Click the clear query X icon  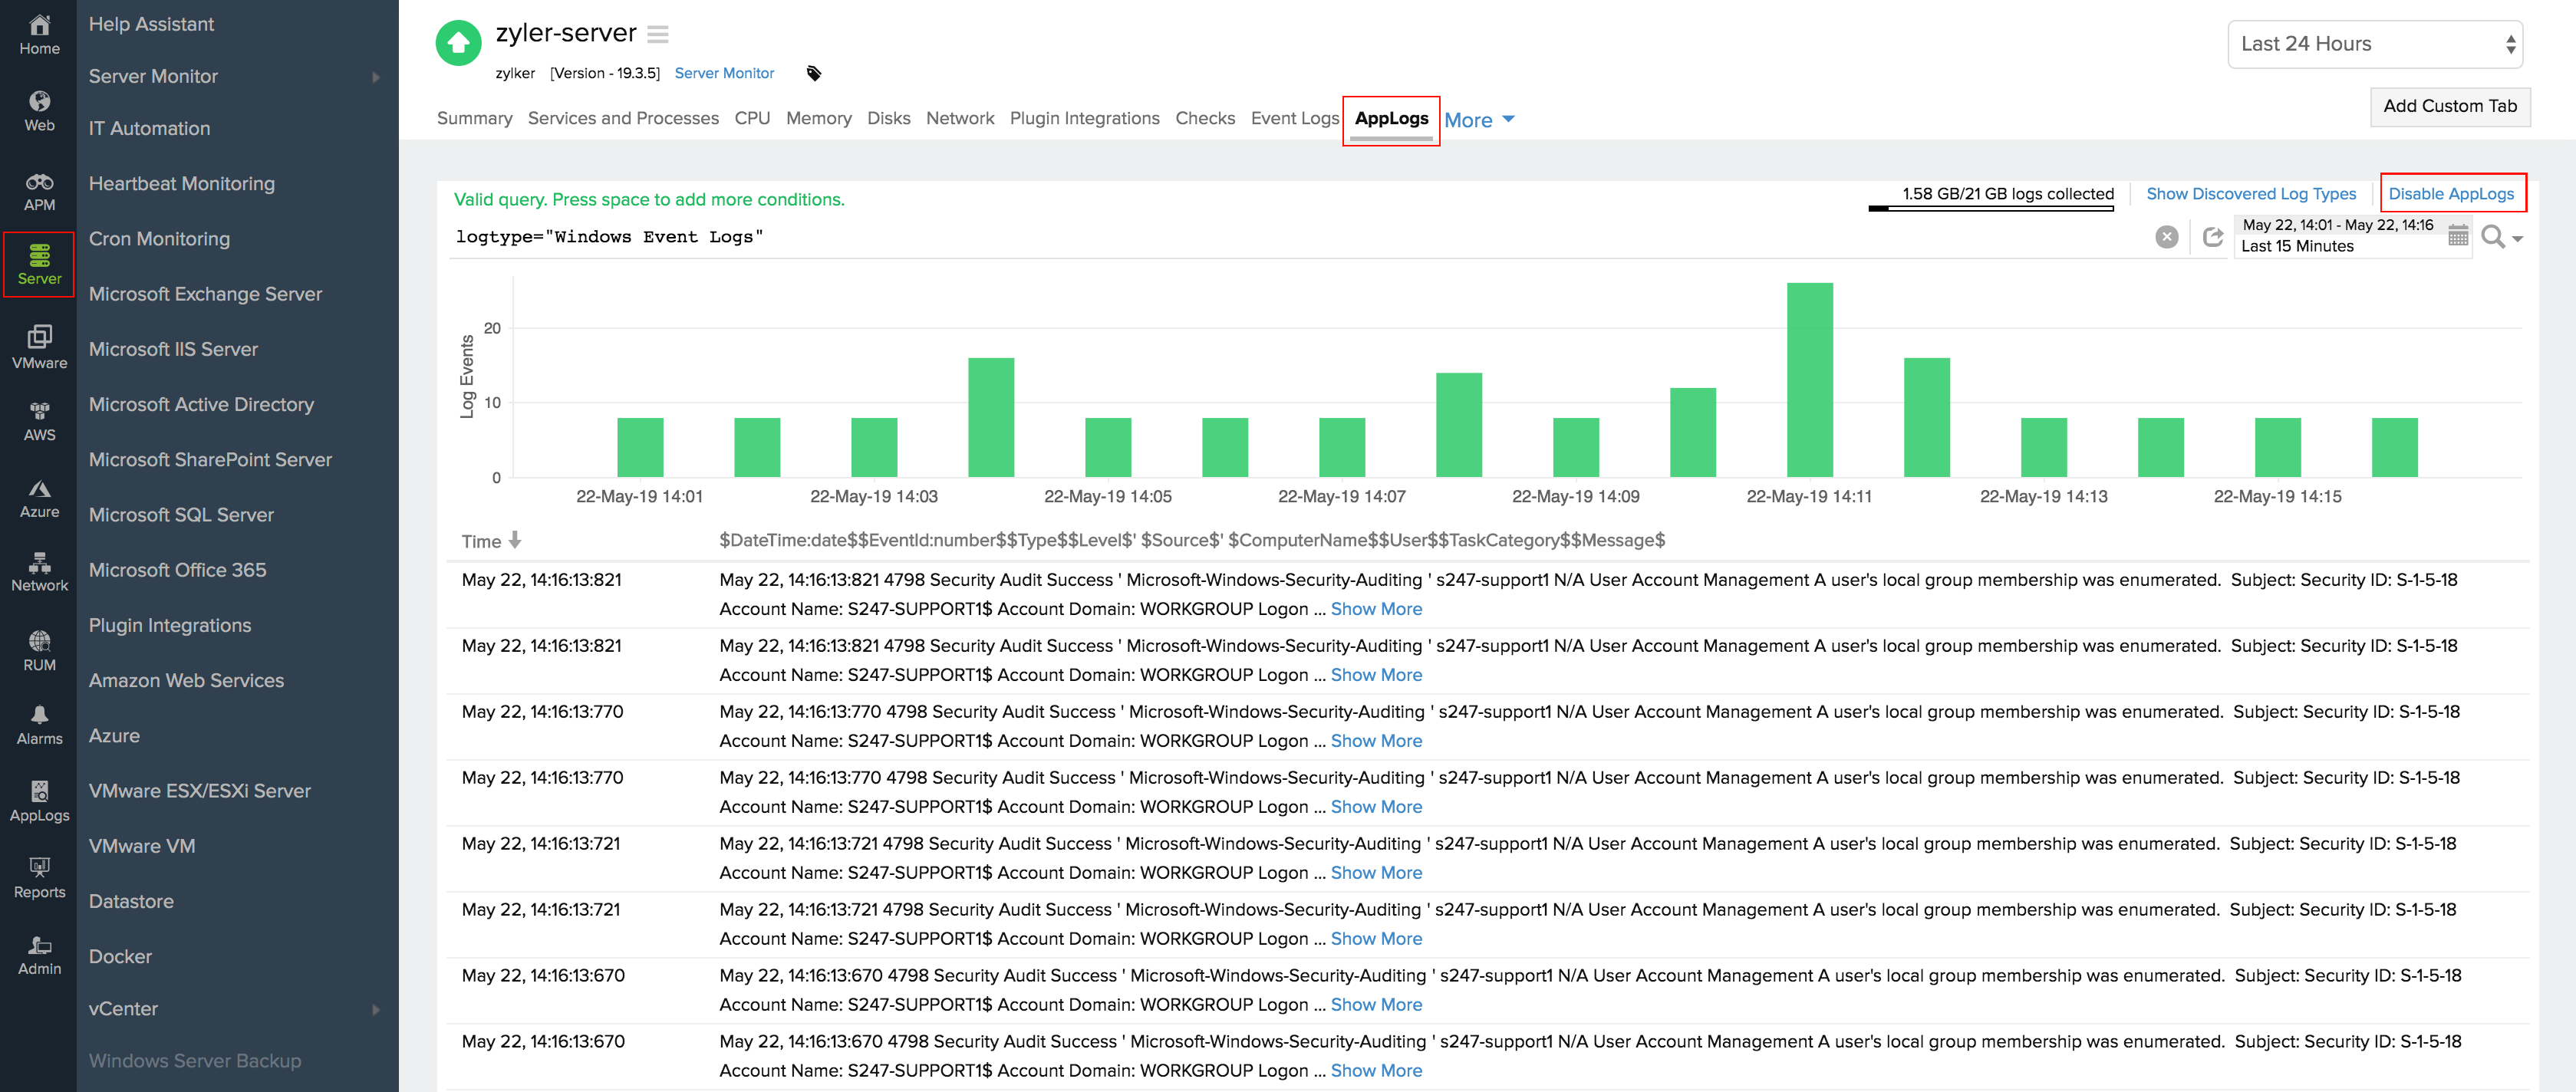pos(2166,237)
